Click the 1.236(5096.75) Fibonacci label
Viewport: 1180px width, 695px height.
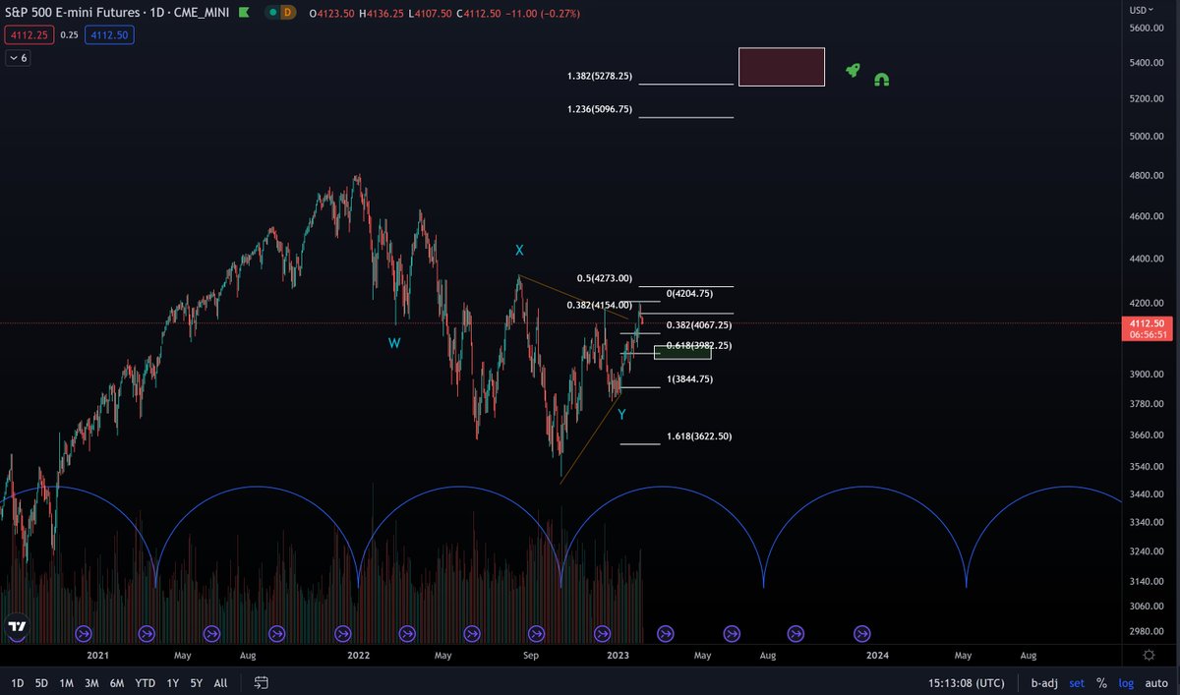coord(601,110)
